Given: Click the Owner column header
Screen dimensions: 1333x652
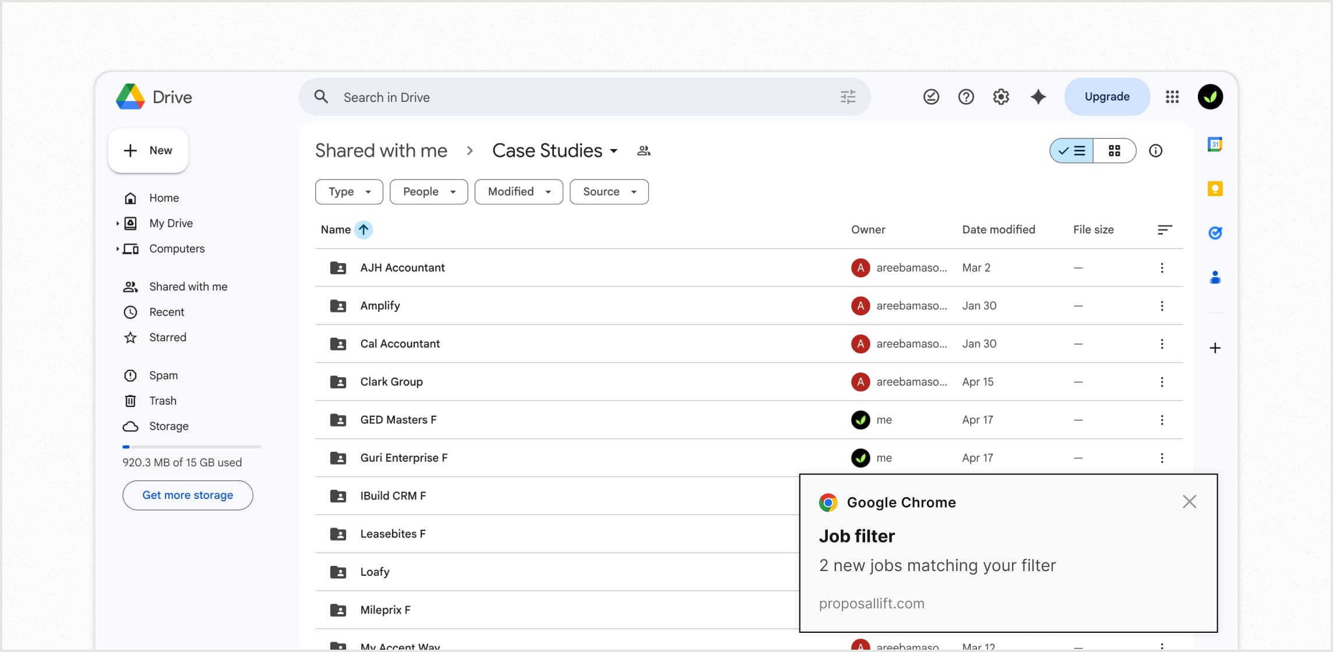Looking at the screenshot, I should (868, 230).
